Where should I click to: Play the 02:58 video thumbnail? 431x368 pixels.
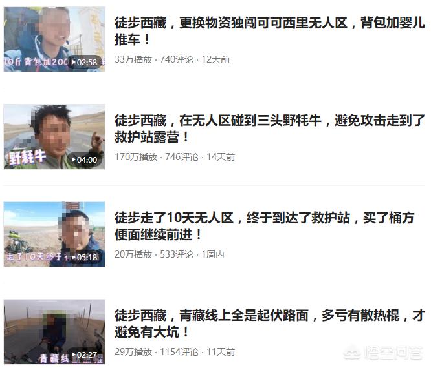click(84, 62)
